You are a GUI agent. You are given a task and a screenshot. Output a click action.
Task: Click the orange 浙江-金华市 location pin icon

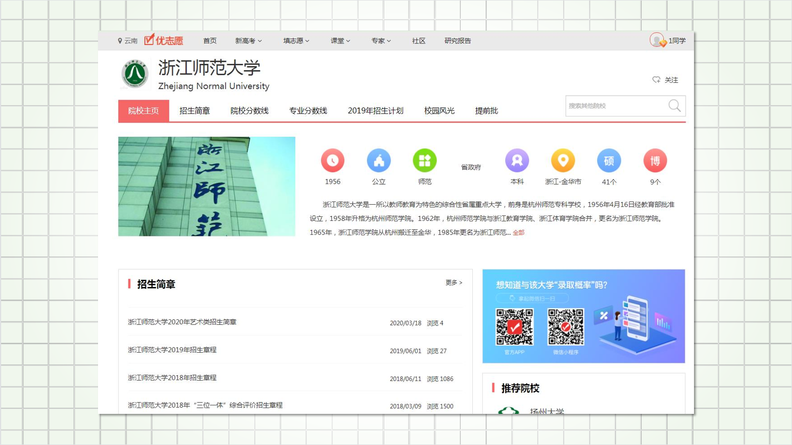563,161
